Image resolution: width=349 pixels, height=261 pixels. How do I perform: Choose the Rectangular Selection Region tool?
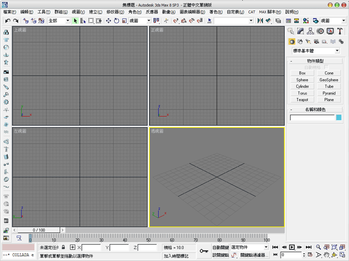(91, 21)
